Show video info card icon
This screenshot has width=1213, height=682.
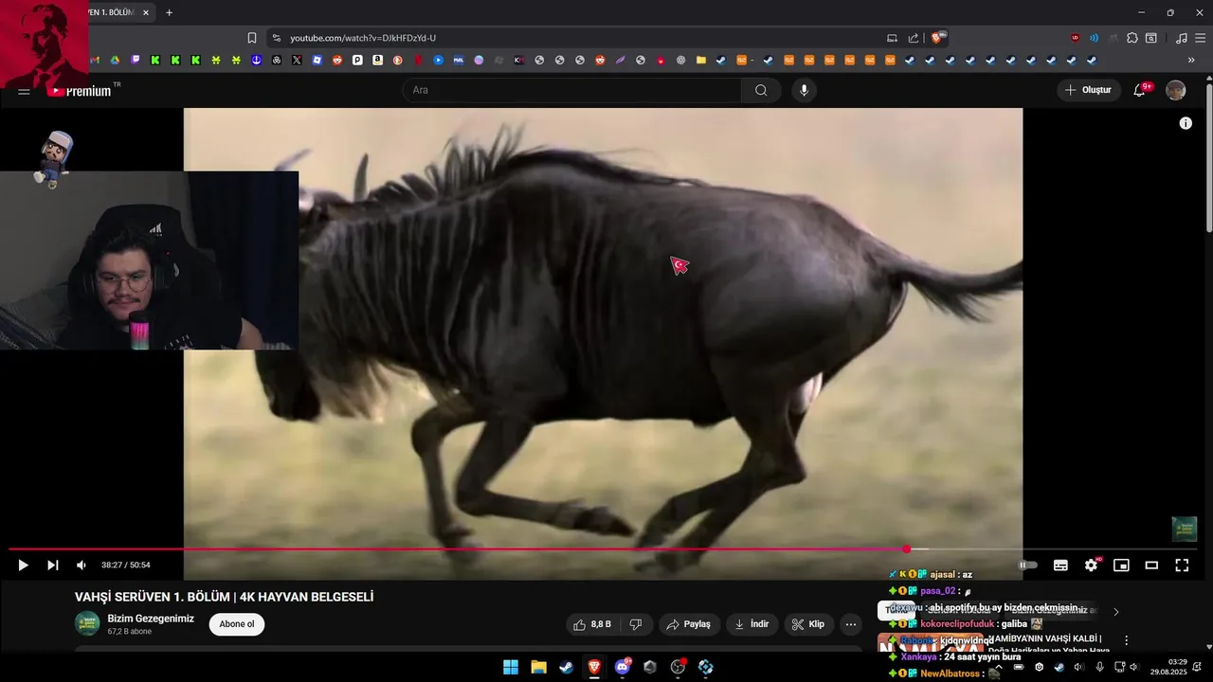click(1186, 123)
